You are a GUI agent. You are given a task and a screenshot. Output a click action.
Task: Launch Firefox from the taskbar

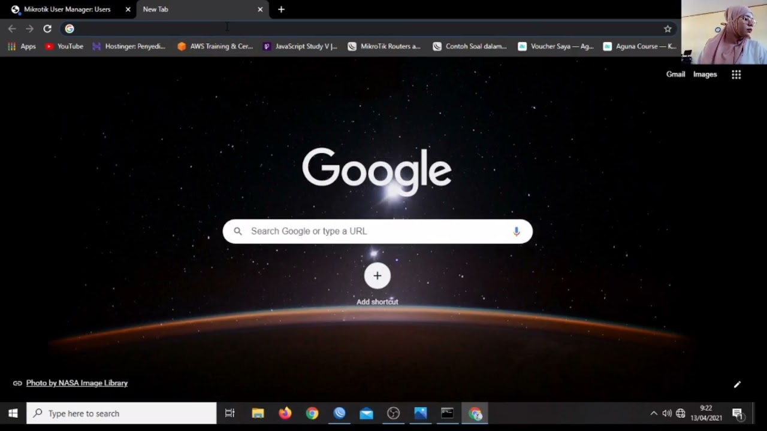[285, 413]
